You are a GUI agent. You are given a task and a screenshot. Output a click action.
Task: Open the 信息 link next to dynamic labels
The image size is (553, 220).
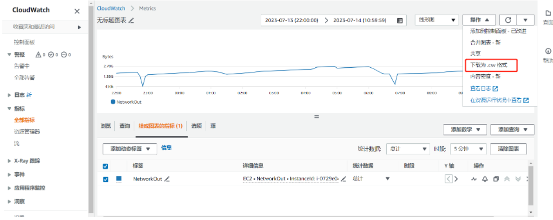[166, 148]
